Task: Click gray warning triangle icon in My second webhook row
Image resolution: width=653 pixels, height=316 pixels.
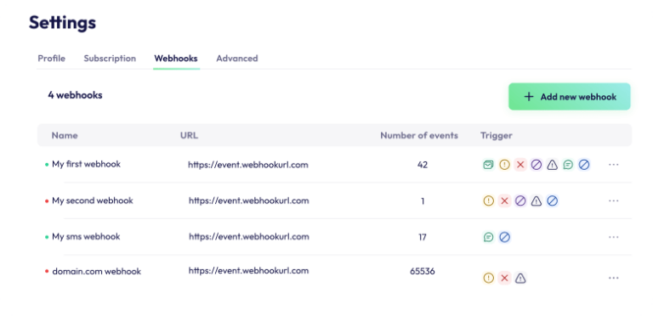Action: point(537,200)
